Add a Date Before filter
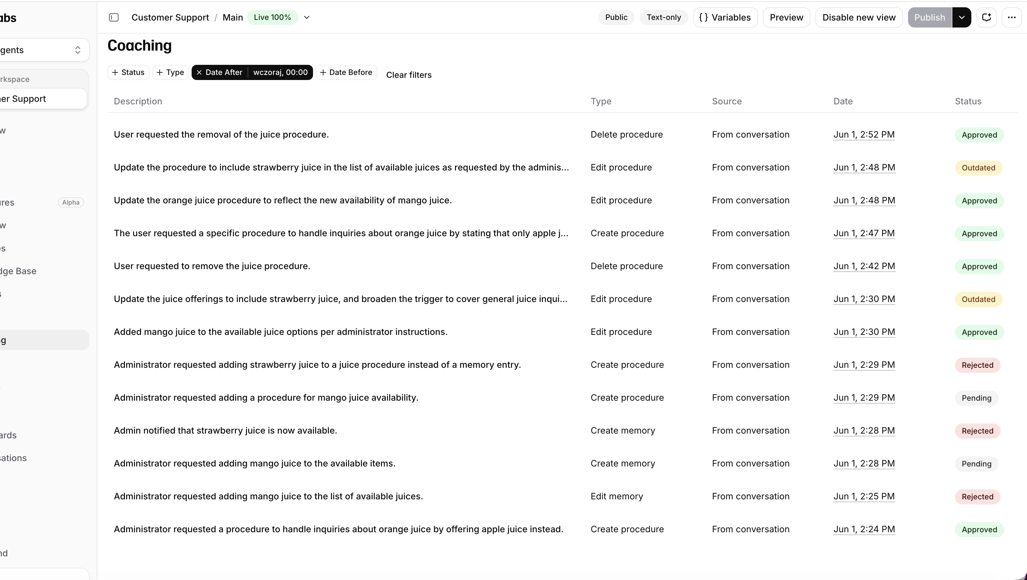 point(346,72)
